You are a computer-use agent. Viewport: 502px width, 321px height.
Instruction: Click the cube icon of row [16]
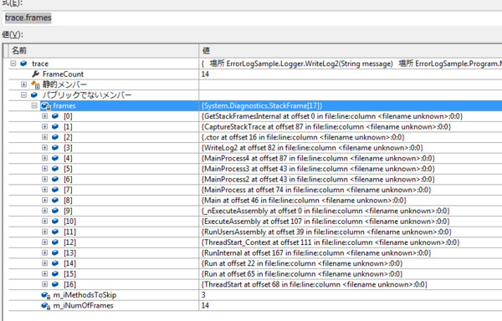(x=55, y=284)
